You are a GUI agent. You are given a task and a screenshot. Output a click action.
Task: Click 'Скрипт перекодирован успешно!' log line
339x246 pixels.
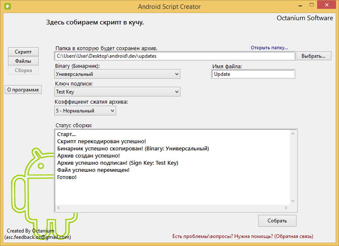(x=102, y=142)
